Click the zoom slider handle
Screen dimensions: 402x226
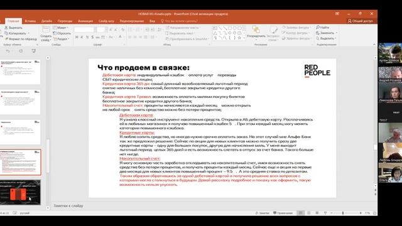pos(343,213)
